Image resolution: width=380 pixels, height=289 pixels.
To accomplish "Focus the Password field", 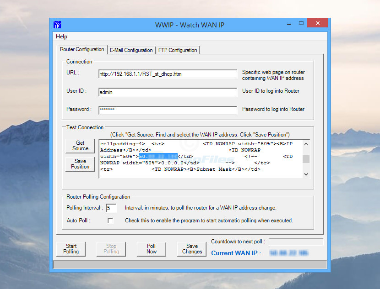I will click(x=167, y=110).
